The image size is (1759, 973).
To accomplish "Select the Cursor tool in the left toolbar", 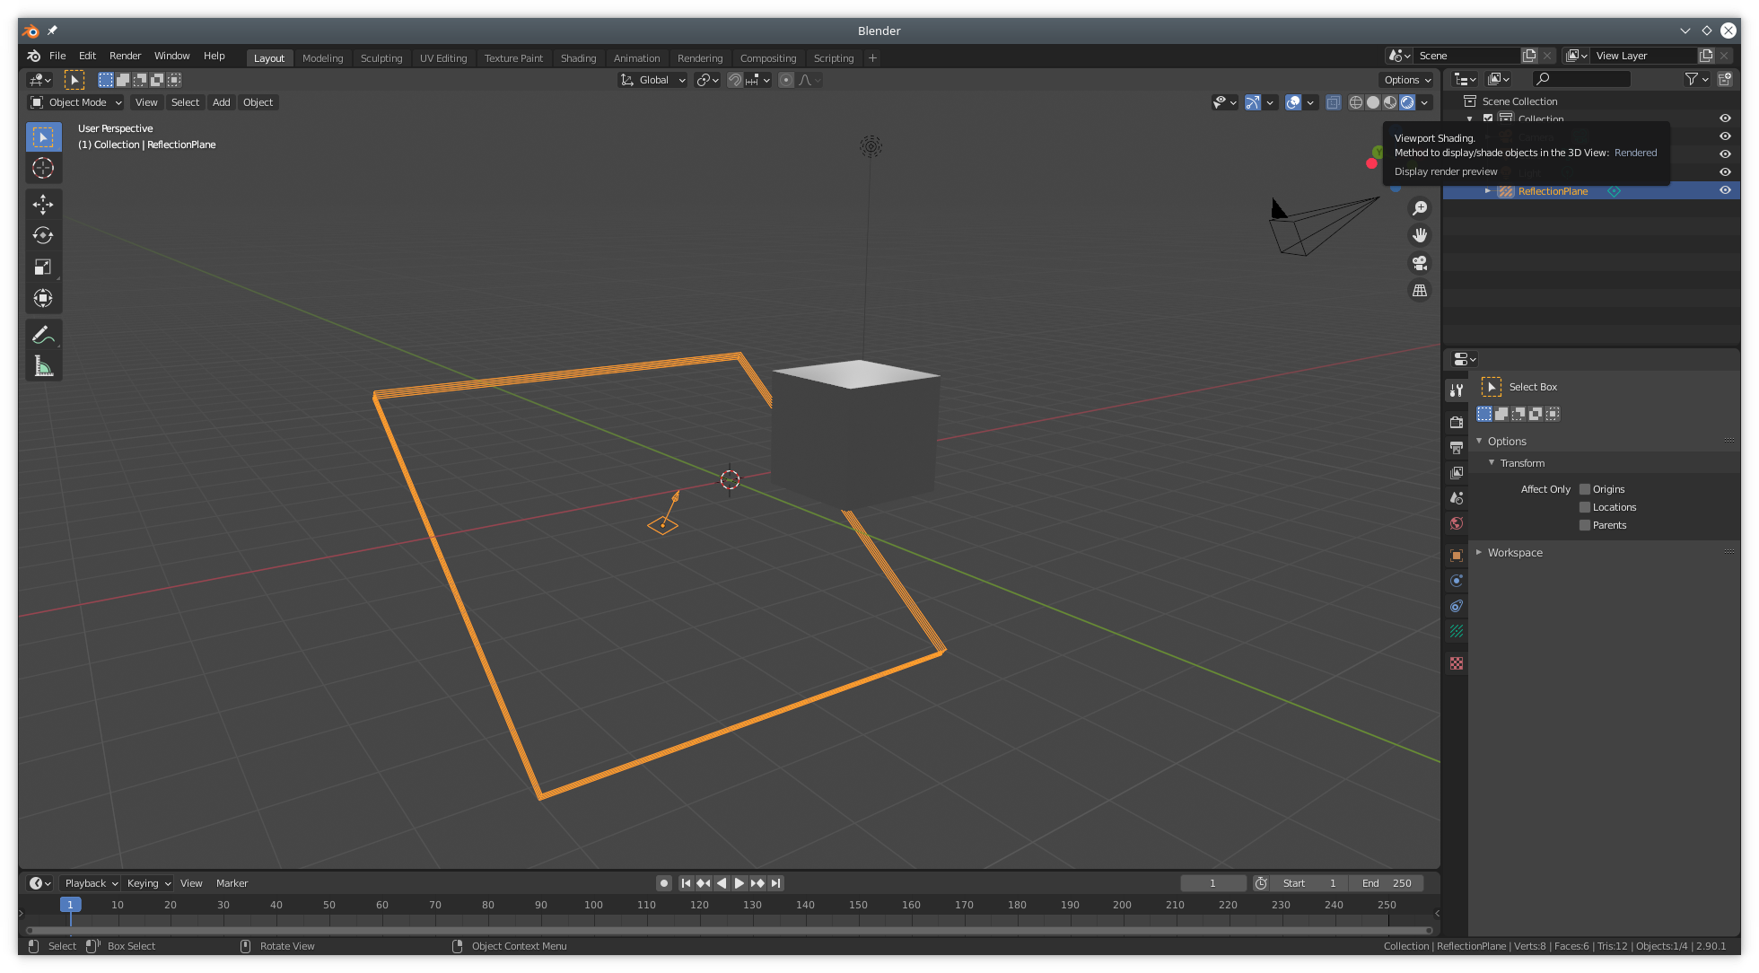I will tap(43, 168).
